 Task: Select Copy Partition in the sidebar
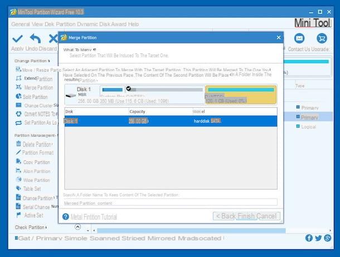33,162
